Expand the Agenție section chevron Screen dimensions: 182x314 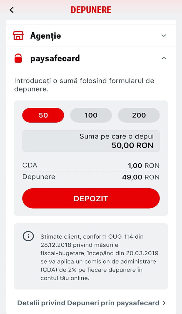coord(164,36)
